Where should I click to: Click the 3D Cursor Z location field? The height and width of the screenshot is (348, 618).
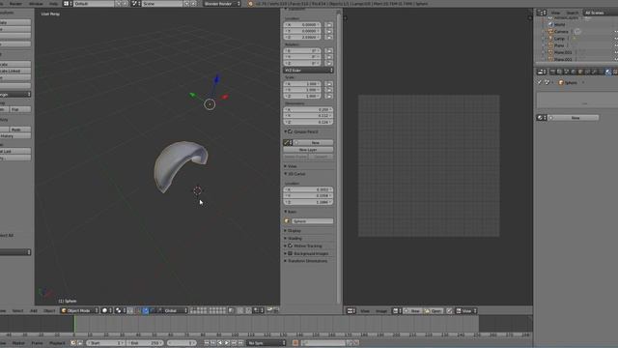tap(308, 202)
